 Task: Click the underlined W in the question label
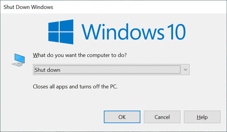pyautogui.click(x=35, y=55)
